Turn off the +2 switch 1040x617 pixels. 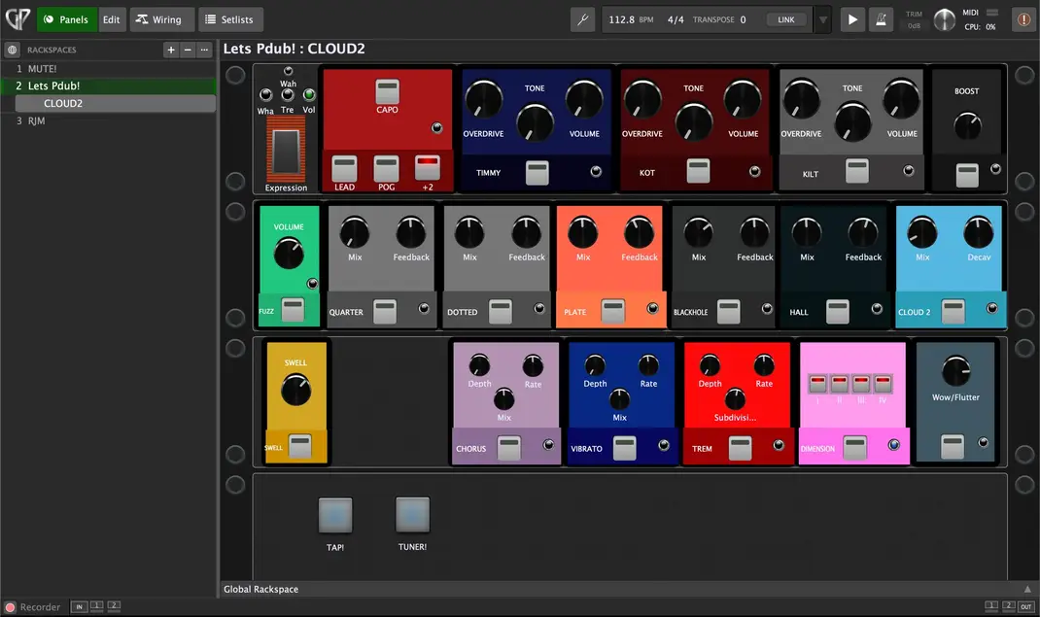pos(427,168)
